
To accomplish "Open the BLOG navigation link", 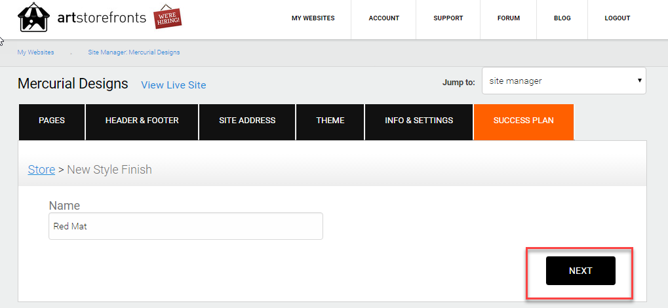I will 562,18.
